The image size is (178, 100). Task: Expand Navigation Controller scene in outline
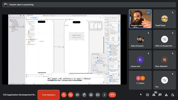pos(27,44)
